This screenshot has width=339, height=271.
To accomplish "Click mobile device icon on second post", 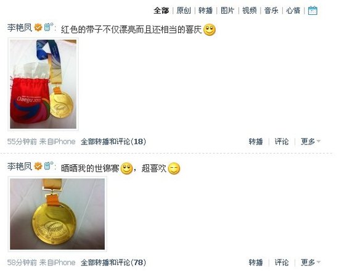I will point(49,165).
